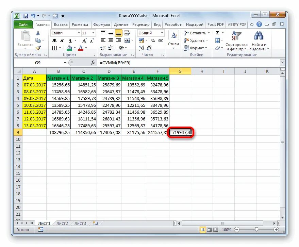Insert a new worksheet tab icon
Image resolution: width=299 pixels, height=247 pixels.
(95, 223)
